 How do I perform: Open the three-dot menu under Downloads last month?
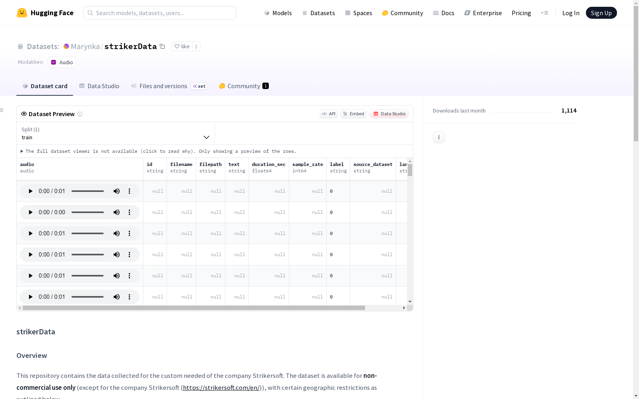[x=439, y=137]
